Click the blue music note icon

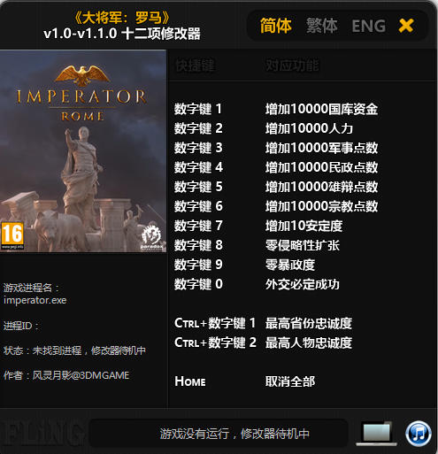[x=419, y=434]
